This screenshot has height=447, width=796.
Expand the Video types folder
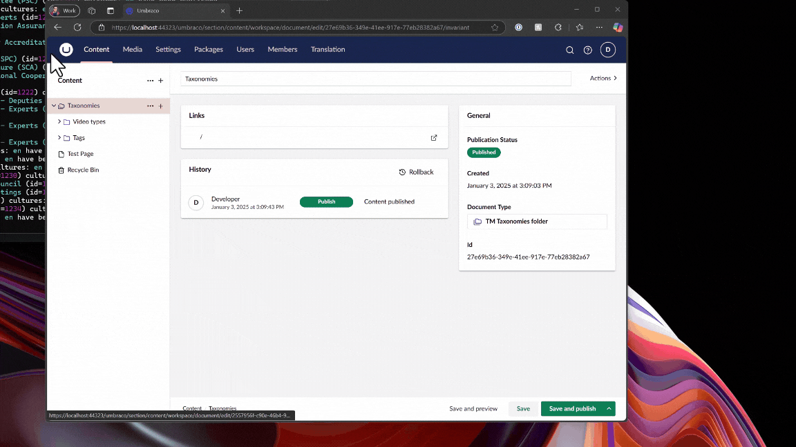tap(59, 121)
